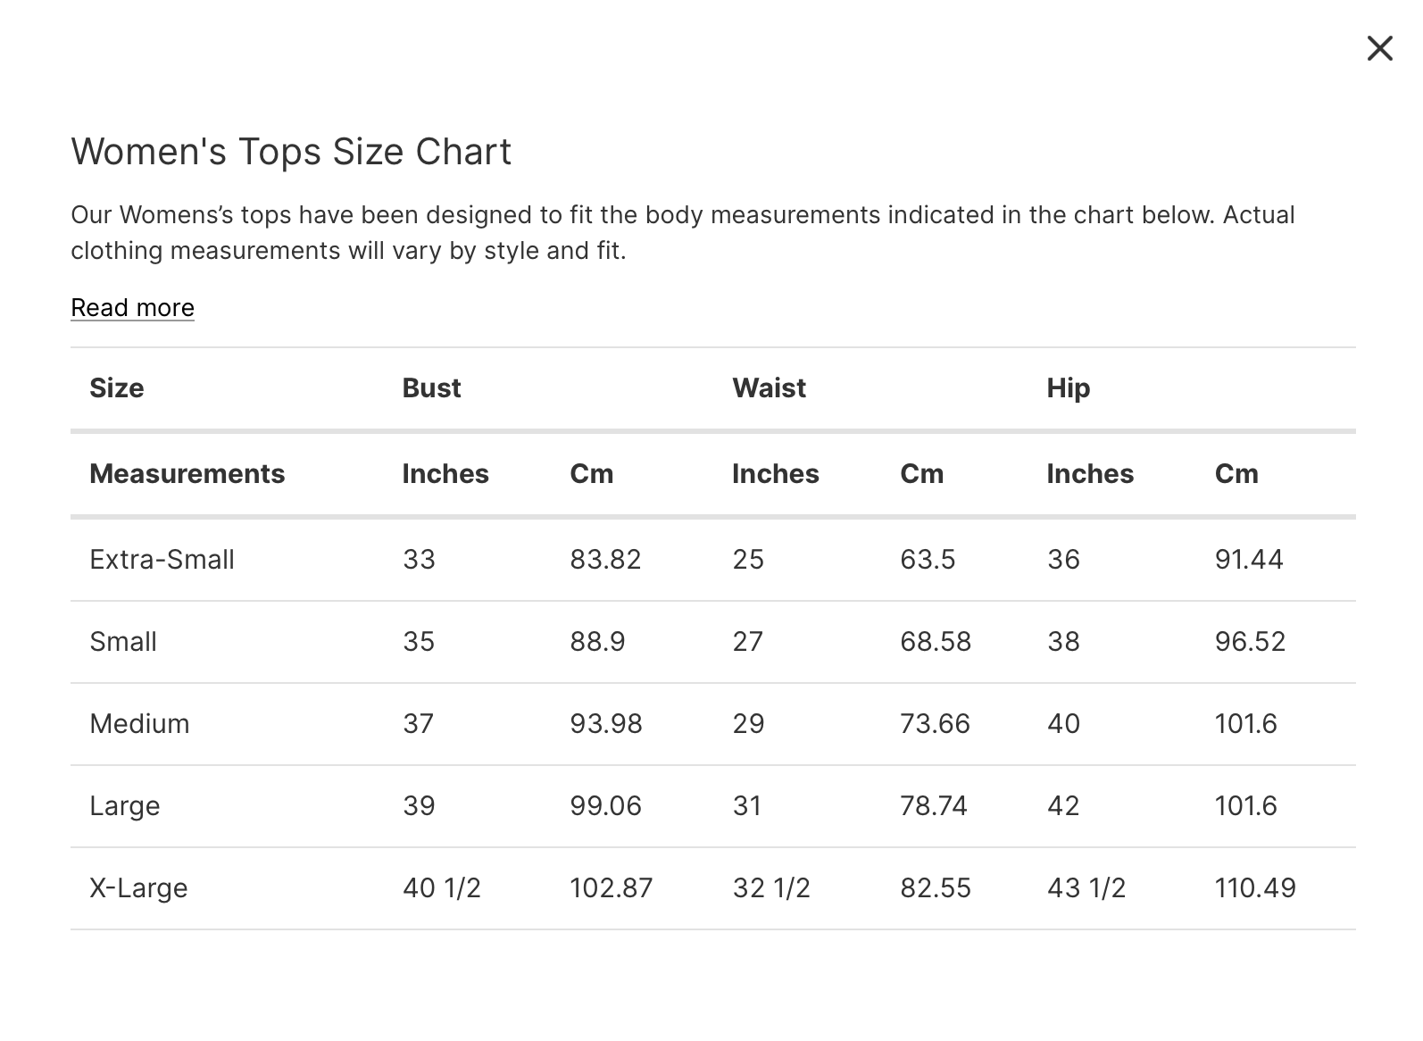The height and width of the screenshot is (1041, 1423).
Task: Select the Size column header
Action: (117, 388)
